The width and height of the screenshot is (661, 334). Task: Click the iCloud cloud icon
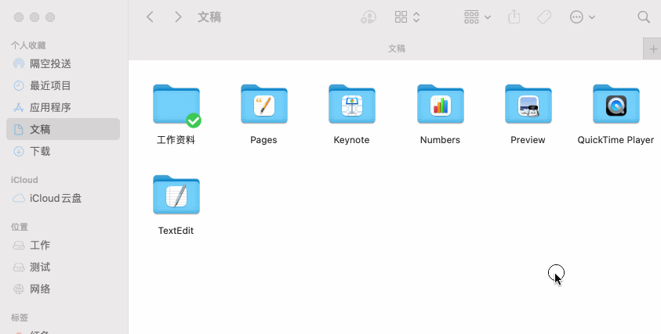pos(19,198)
